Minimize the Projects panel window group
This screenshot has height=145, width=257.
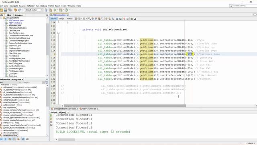[x=47, y=15]
